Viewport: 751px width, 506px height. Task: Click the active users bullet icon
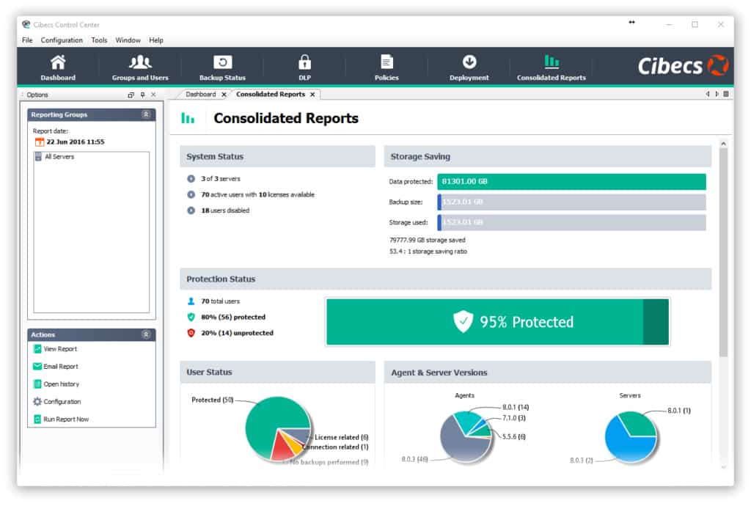[191, 195]
